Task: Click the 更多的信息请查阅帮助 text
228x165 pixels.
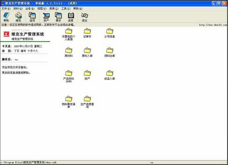Action: tap(16, 73)
